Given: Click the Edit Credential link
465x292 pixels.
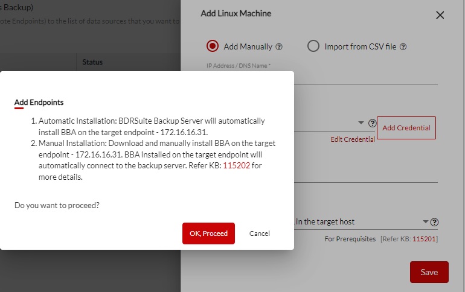Looking at the screenshot, I should pos(353,139).
